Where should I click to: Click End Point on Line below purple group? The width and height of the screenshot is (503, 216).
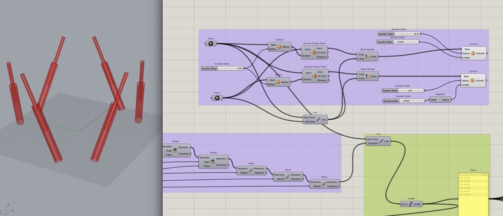click(x=310, y=122)
